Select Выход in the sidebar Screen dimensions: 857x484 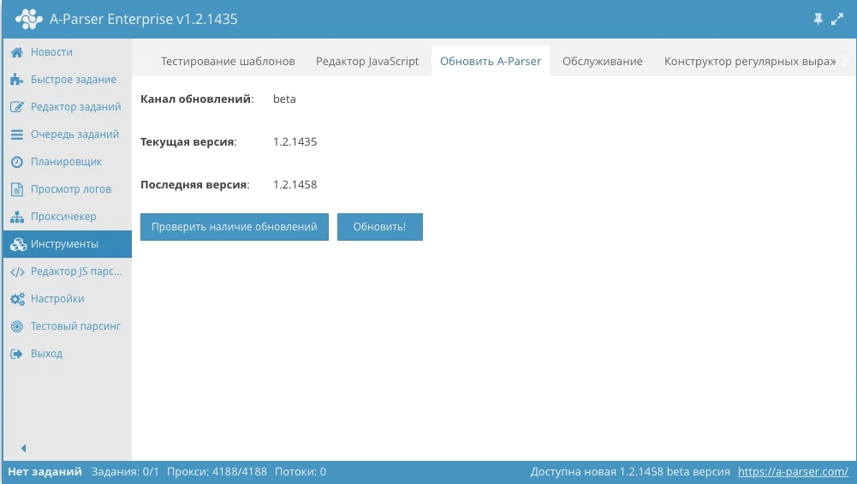(46, 354)
